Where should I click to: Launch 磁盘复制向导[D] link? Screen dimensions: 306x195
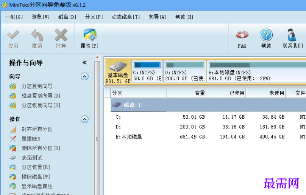tap(41, 96)
